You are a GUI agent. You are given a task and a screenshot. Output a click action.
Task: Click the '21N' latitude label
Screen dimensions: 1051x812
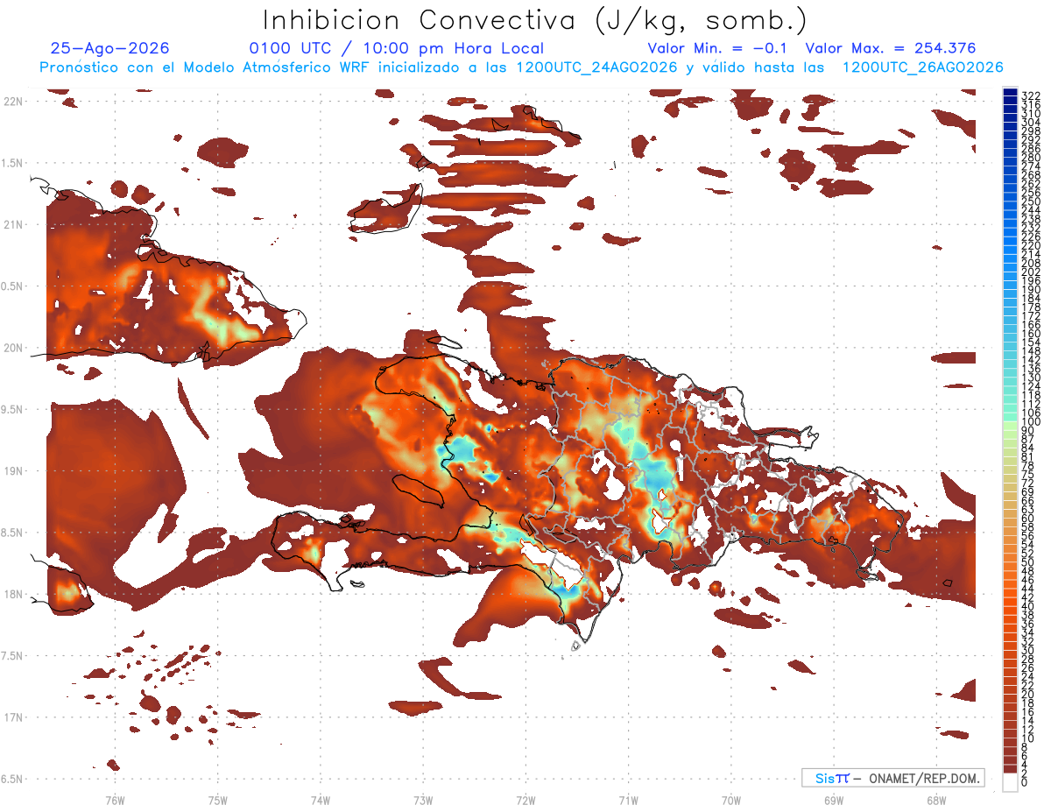[x=13, y=225]
